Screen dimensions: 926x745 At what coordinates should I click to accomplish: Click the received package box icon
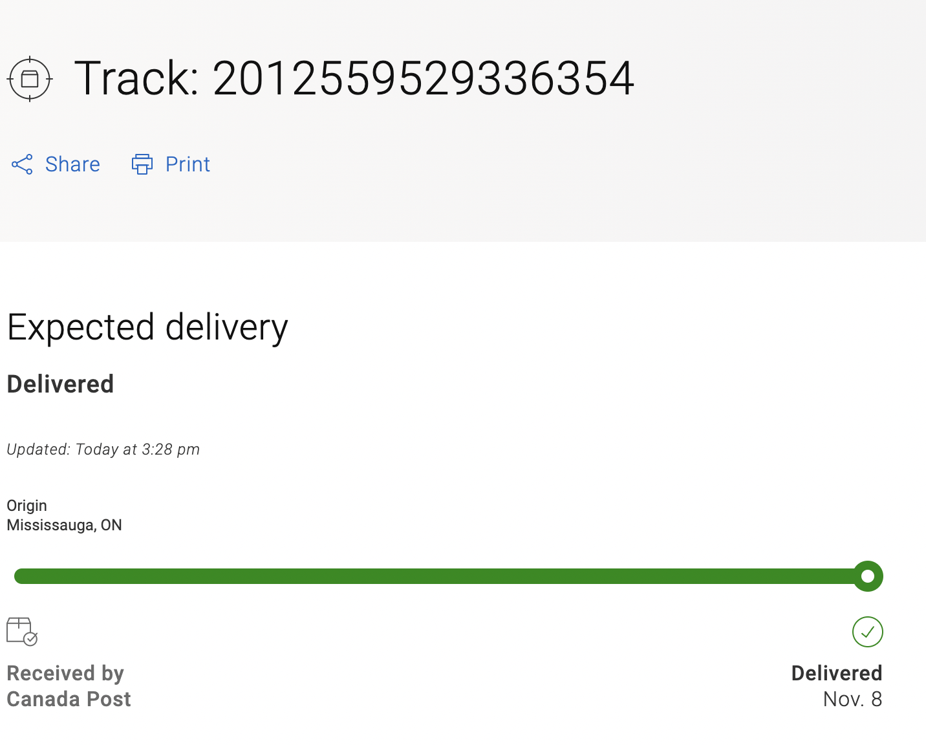(22, 631)
